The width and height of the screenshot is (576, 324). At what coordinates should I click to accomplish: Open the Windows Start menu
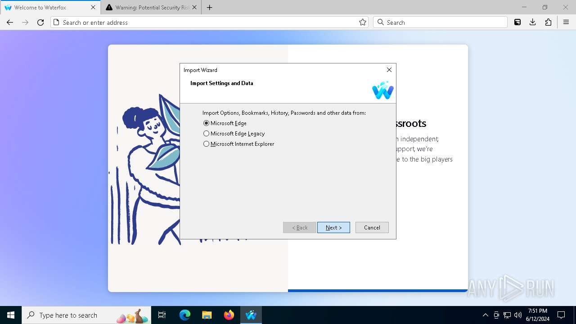(11, 315)
